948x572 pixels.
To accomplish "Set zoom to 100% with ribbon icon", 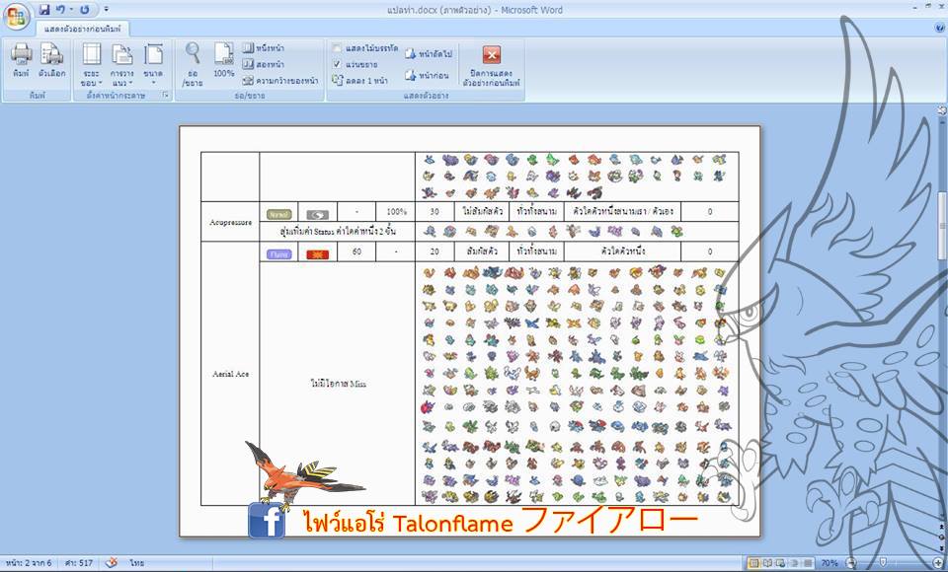I will pyautogui.click(x=224, y=61).
